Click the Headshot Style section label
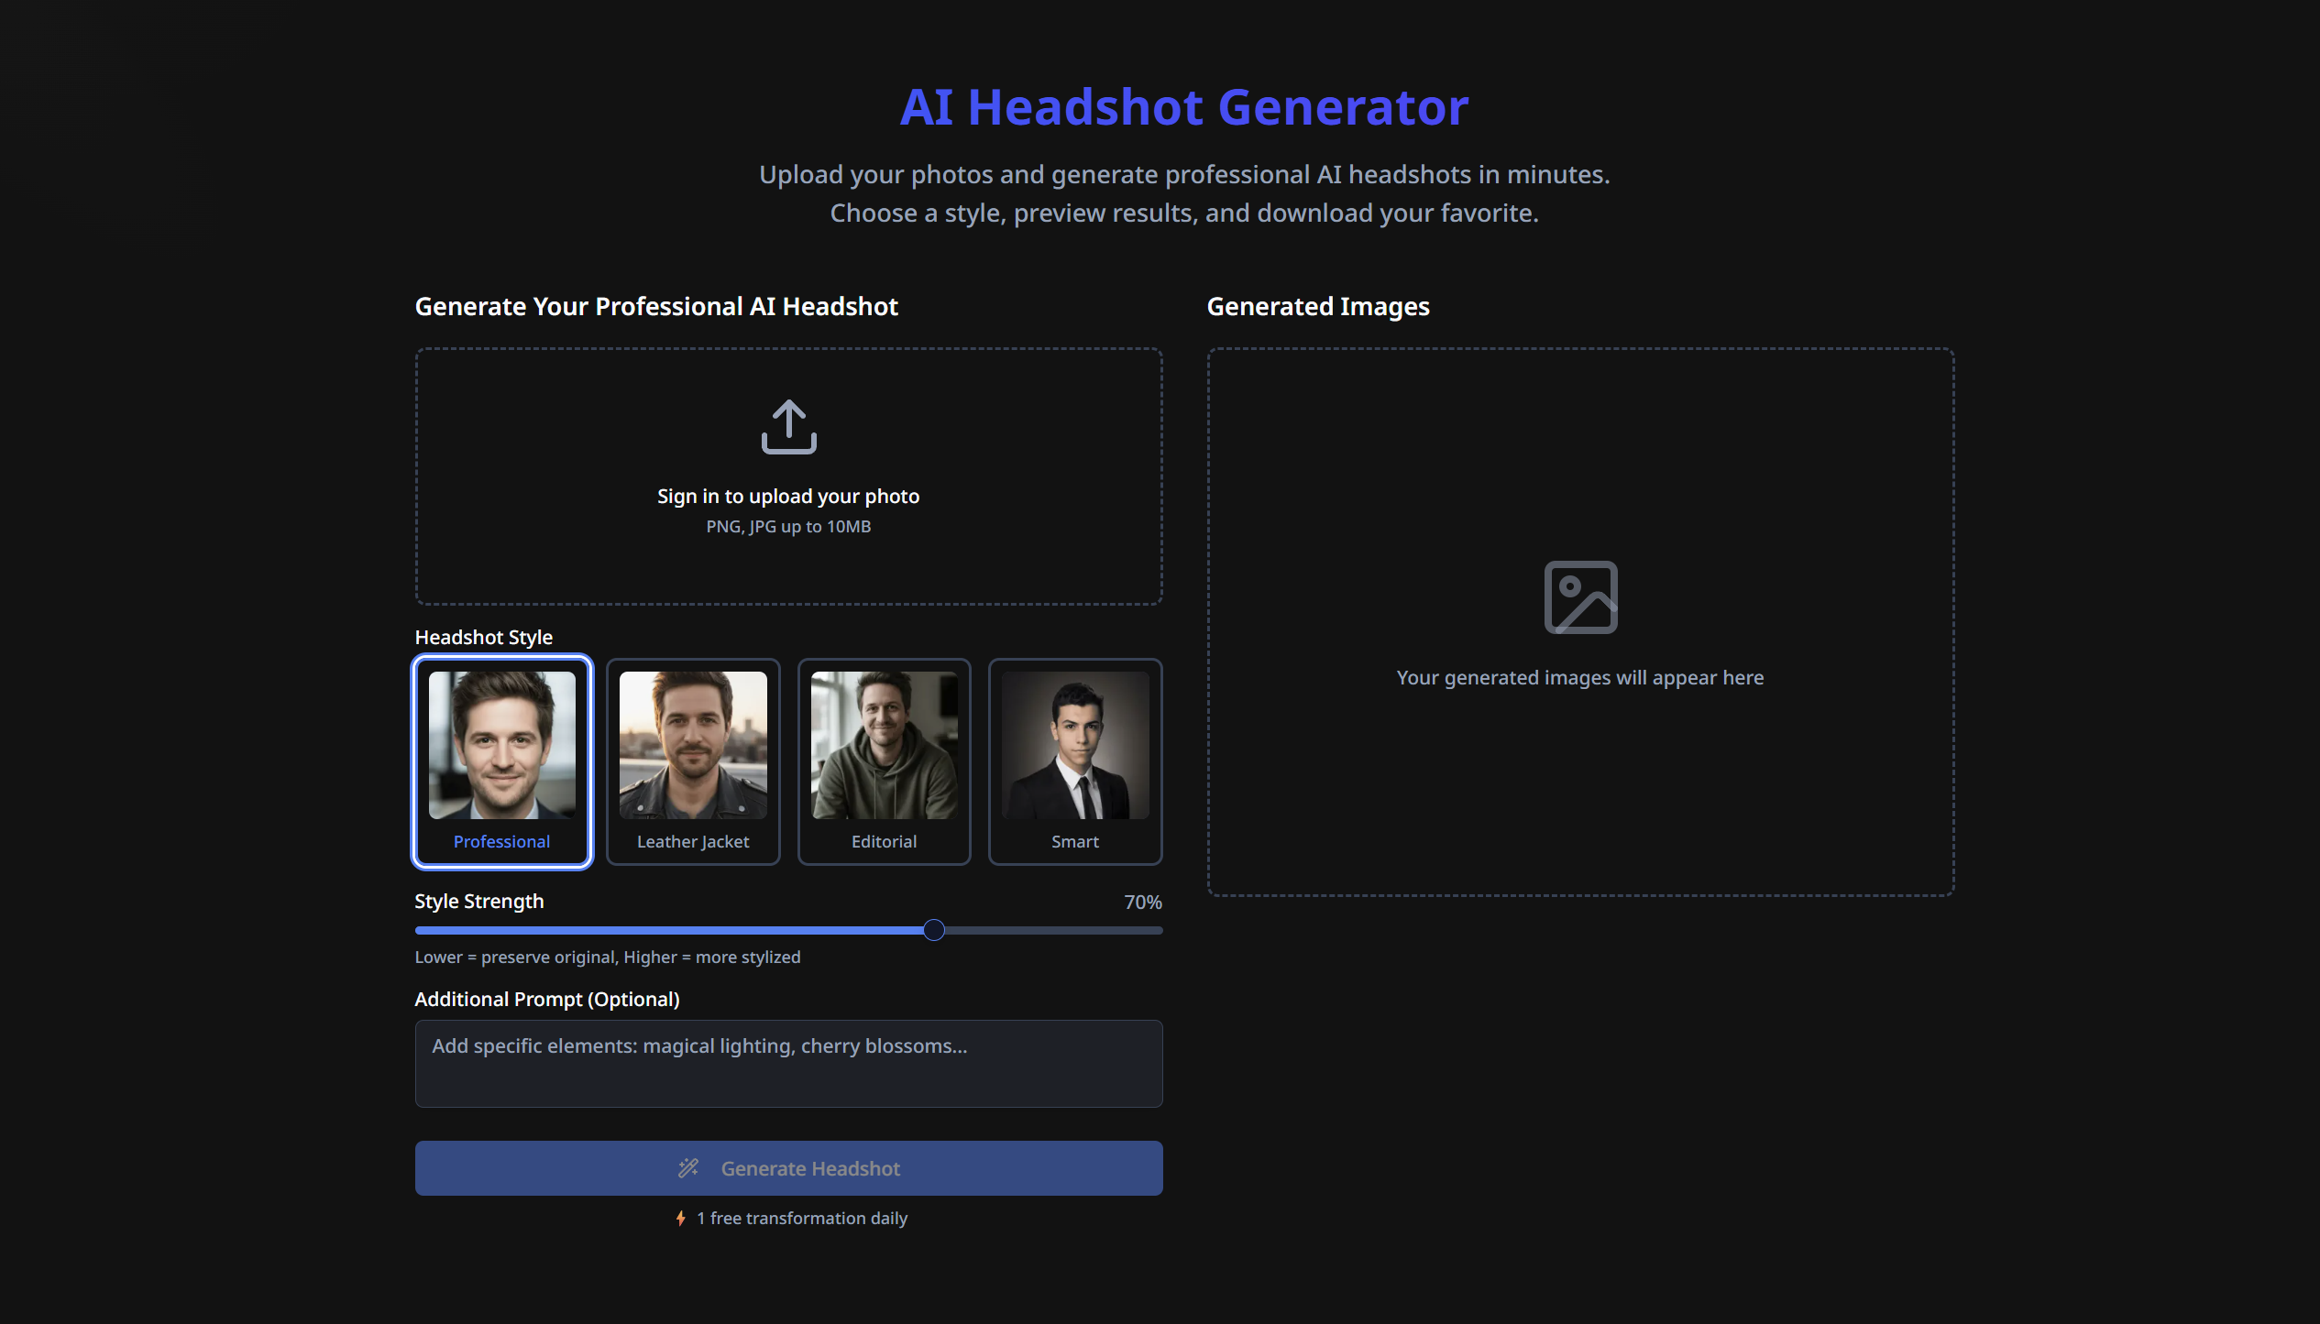This screenshot has width=2320, height=1324. pyautogui.click(x=483, y=636)
